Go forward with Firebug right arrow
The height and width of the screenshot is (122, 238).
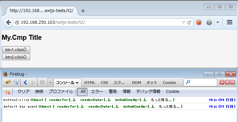(33, 82)
